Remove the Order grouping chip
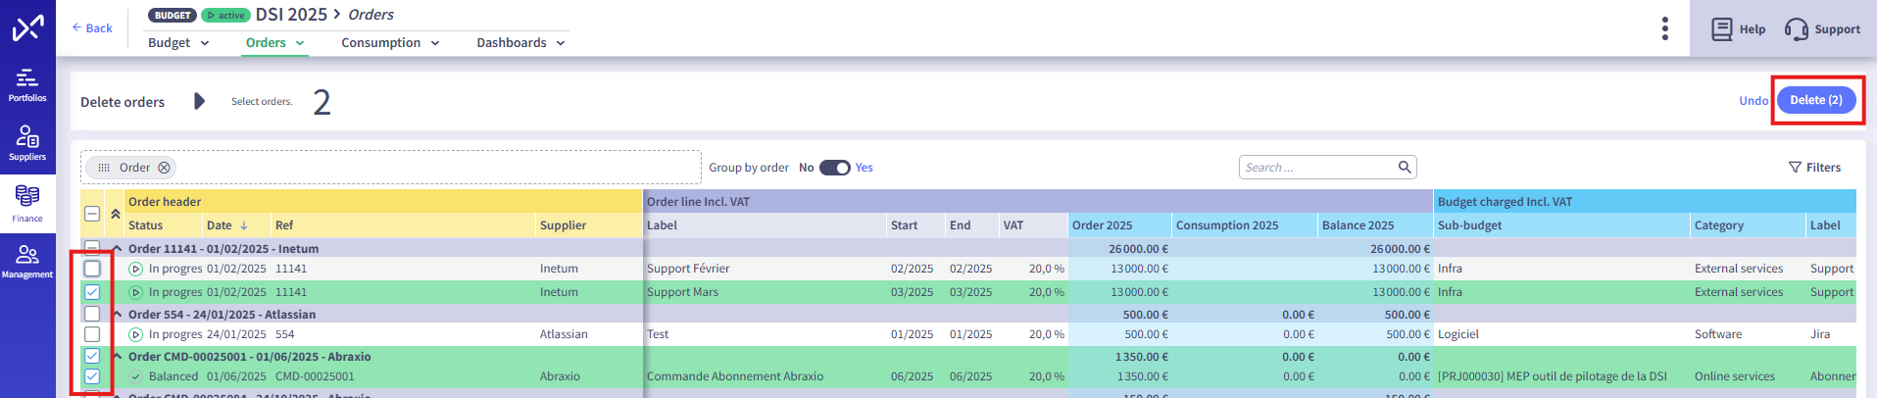1877x398 pixels. pyautogui.click(x=164, y=168)
